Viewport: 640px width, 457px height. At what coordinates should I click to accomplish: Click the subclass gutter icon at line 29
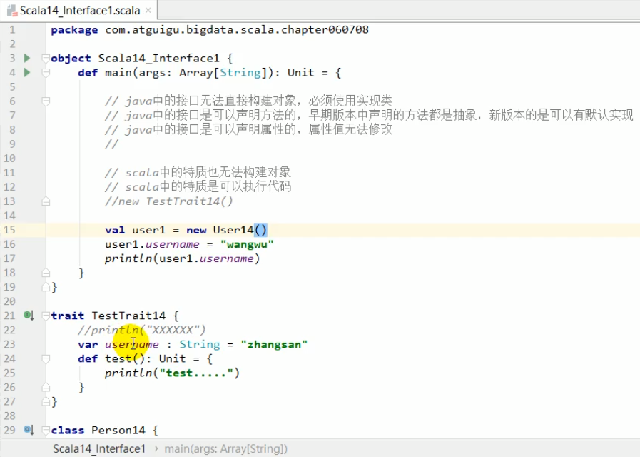[x=29, y=430]
